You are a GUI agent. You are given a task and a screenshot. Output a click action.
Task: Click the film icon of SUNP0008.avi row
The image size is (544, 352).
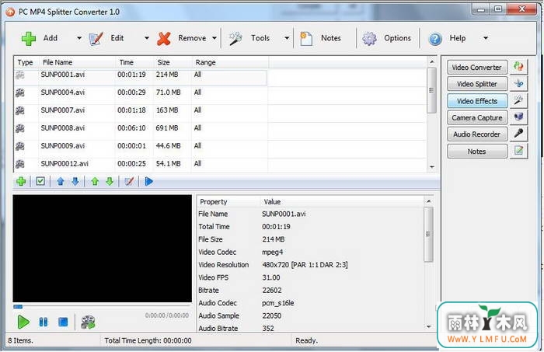point(20,128)
